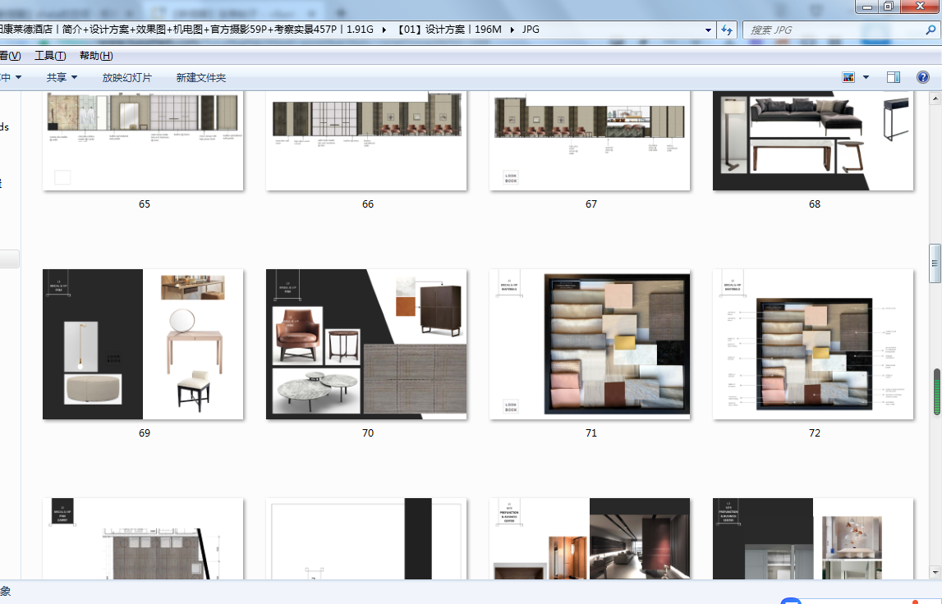The image size is (942, 604).
Task: Click file name label 70
Action: click(368, 432)
